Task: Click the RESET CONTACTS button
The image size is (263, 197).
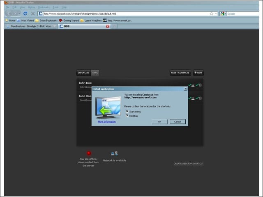Action: tap(180, 73)
